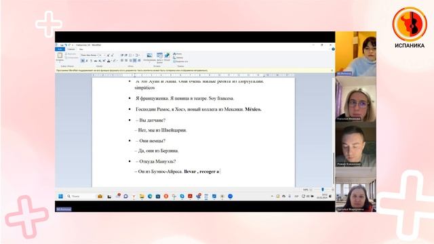434x244 pixels.
Task: Click Заменить (Replace) button
Action: (178, 58)
